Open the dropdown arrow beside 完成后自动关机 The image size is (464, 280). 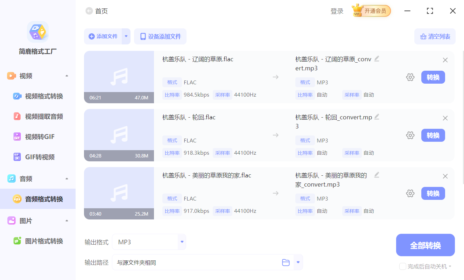[x=450, y=266]
